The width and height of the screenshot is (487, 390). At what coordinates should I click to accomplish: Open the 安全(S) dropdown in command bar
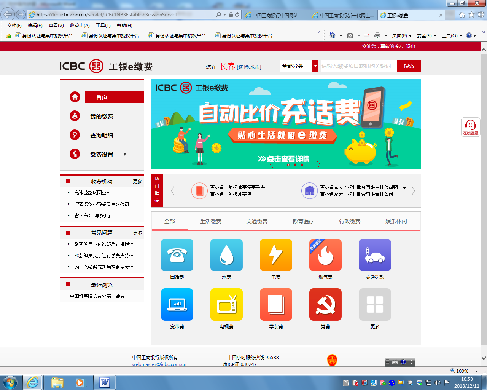[427, 35]
